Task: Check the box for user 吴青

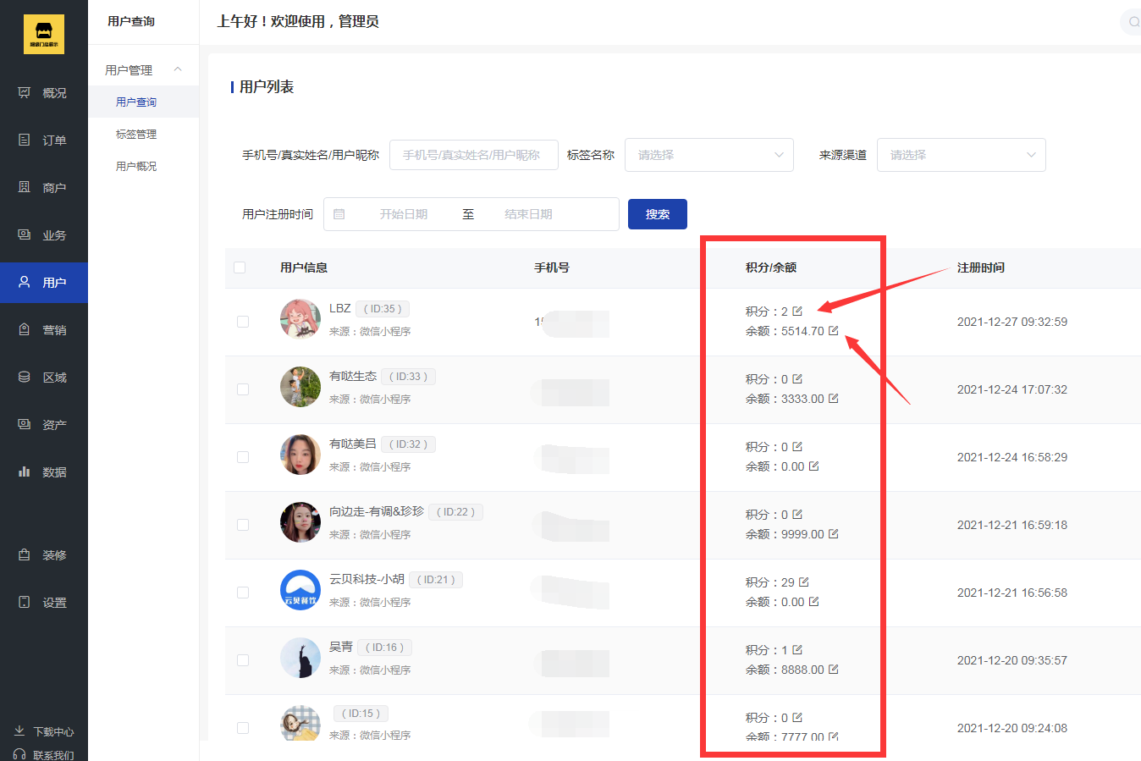Action: point(243,660)
